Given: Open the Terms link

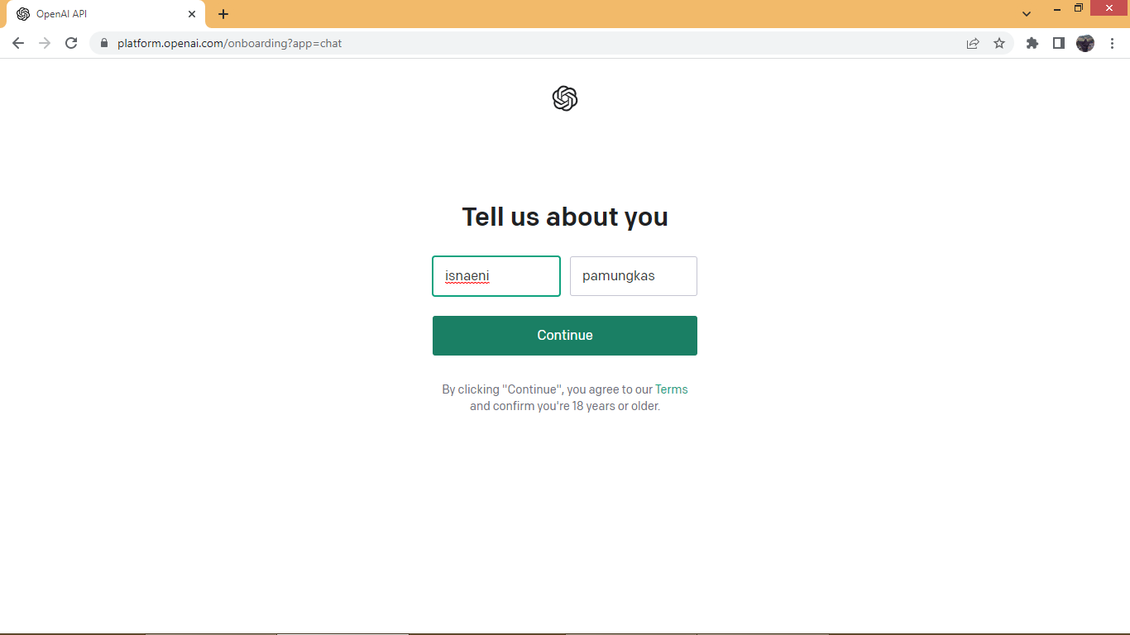Looking at the screenshot, I should click(672, 389).
